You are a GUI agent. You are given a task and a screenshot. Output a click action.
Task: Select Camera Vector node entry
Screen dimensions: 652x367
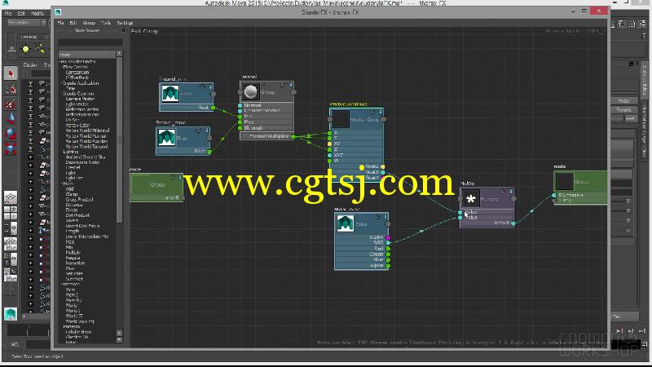(x=80, y=99)
